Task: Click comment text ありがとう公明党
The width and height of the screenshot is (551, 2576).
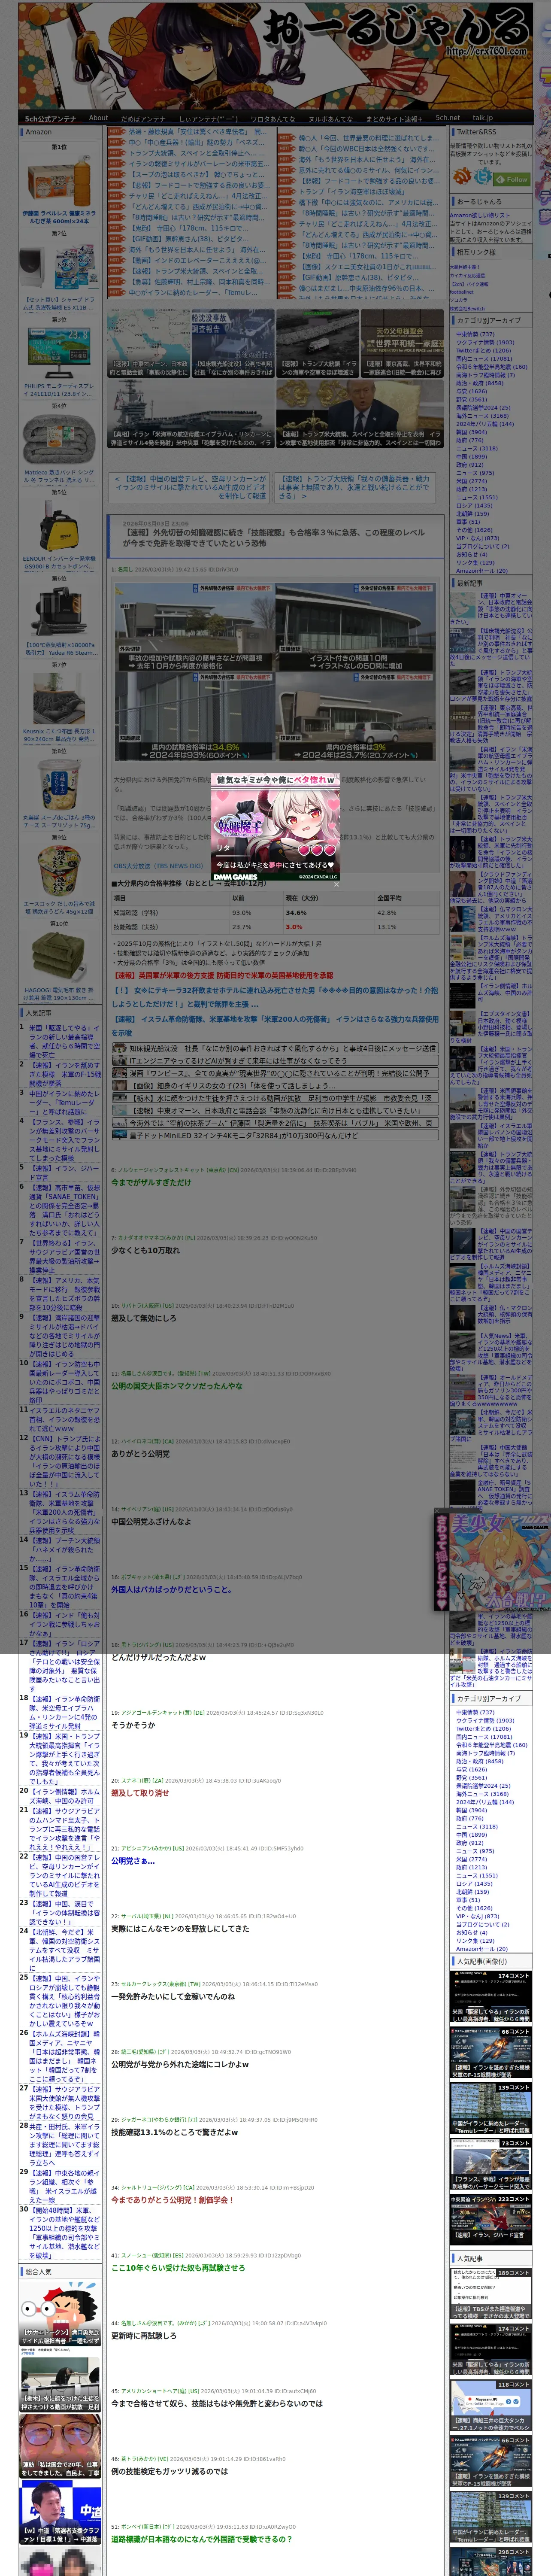Action: point(140,1454)
